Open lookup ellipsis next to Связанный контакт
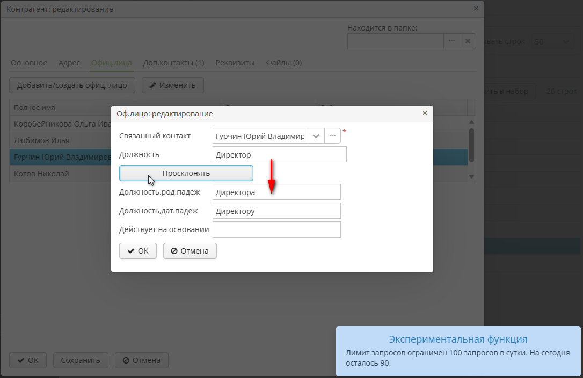This screenshot has width=583, height=378. 332,136
